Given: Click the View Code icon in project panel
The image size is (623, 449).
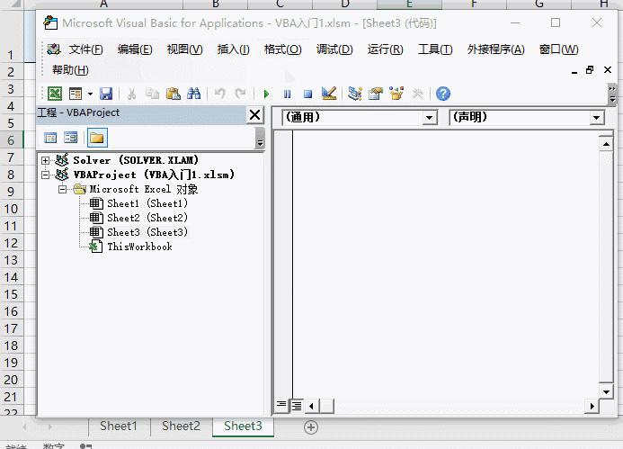Looking at the screenshot, I should [50, 138].
